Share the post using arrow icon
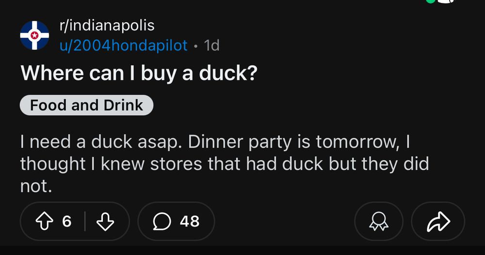 [438, 221]
